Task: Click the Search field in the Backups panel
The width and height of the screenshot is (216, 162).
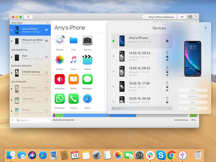Action: coord(142,108)
